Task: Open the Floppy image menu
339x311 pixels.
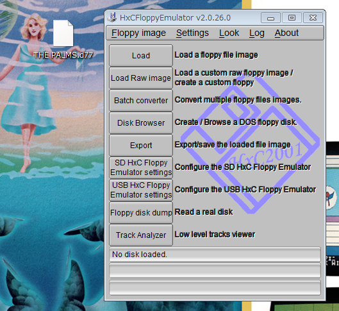Action: [138, 33]
